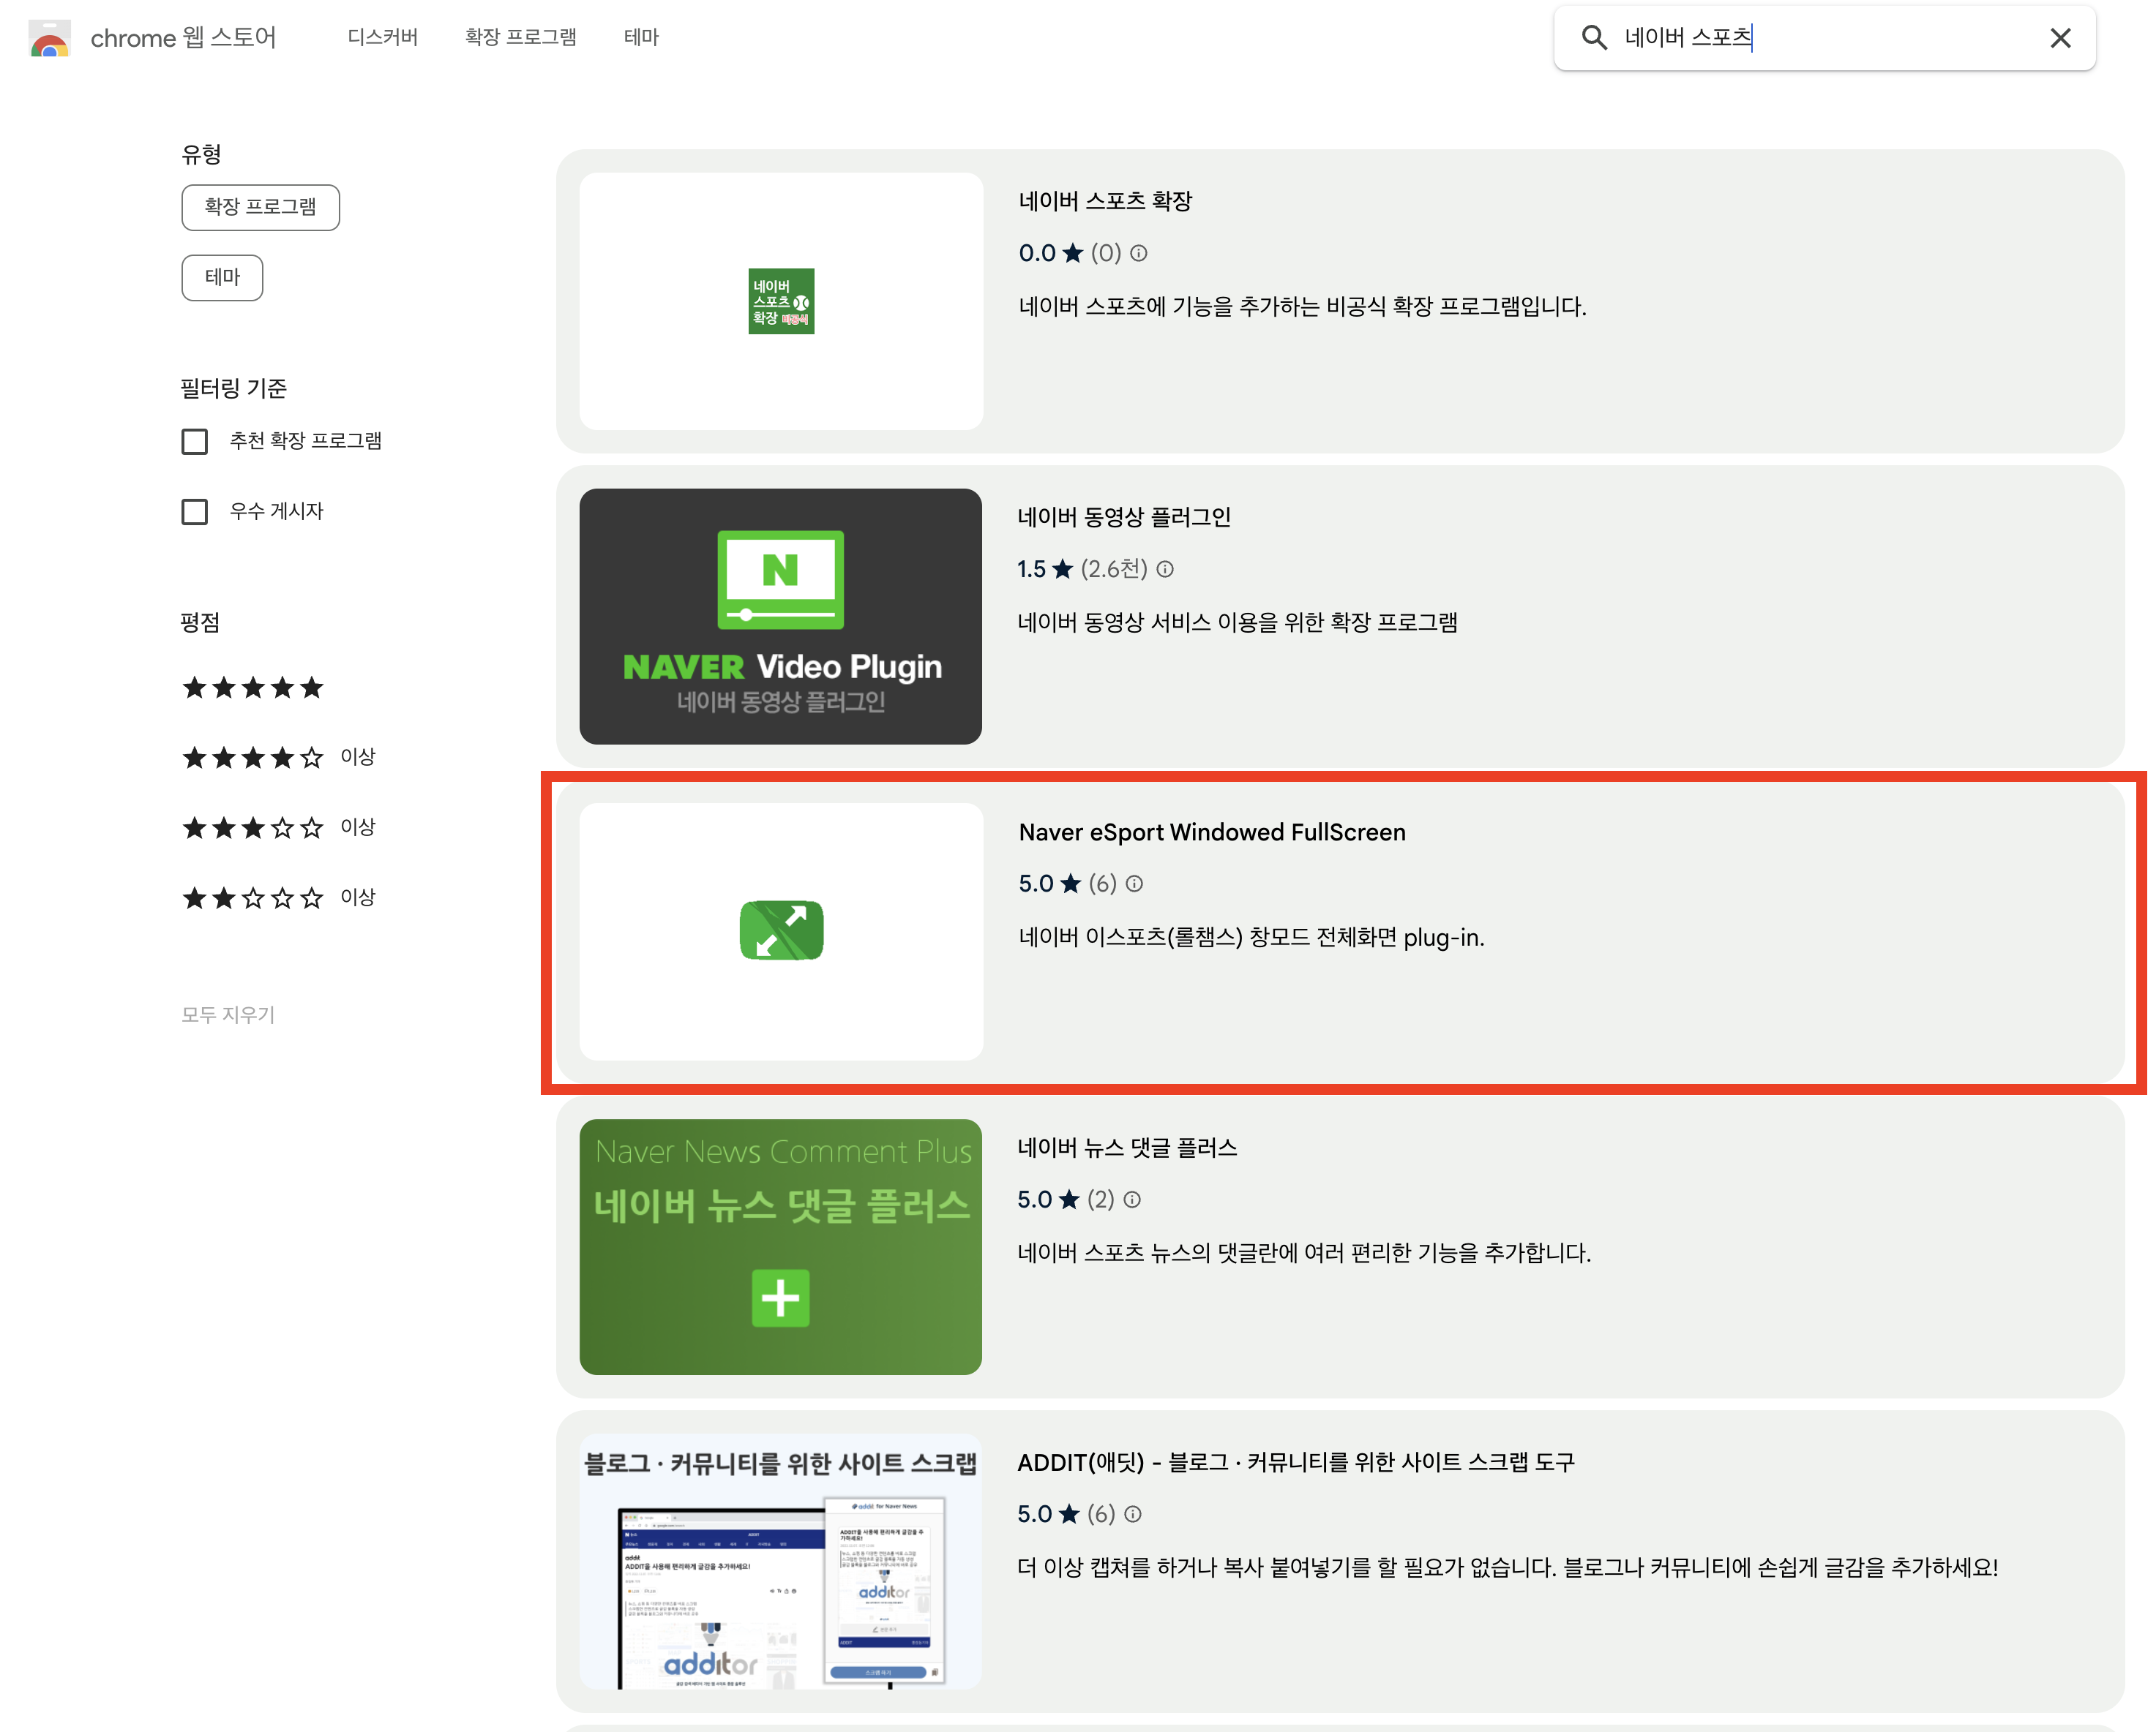Click the info icon next to 네이버 스포츠 확장 rating
The image size is (2156, 1732).
(1139, 254)
